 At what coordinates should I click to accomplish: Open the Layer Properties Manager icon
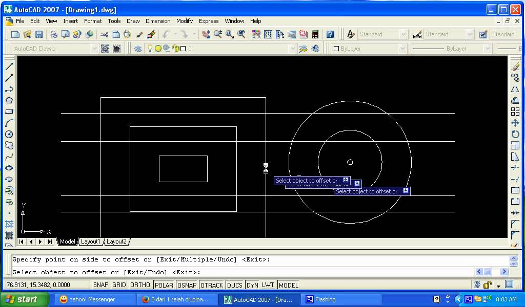(x=137, y=49)
